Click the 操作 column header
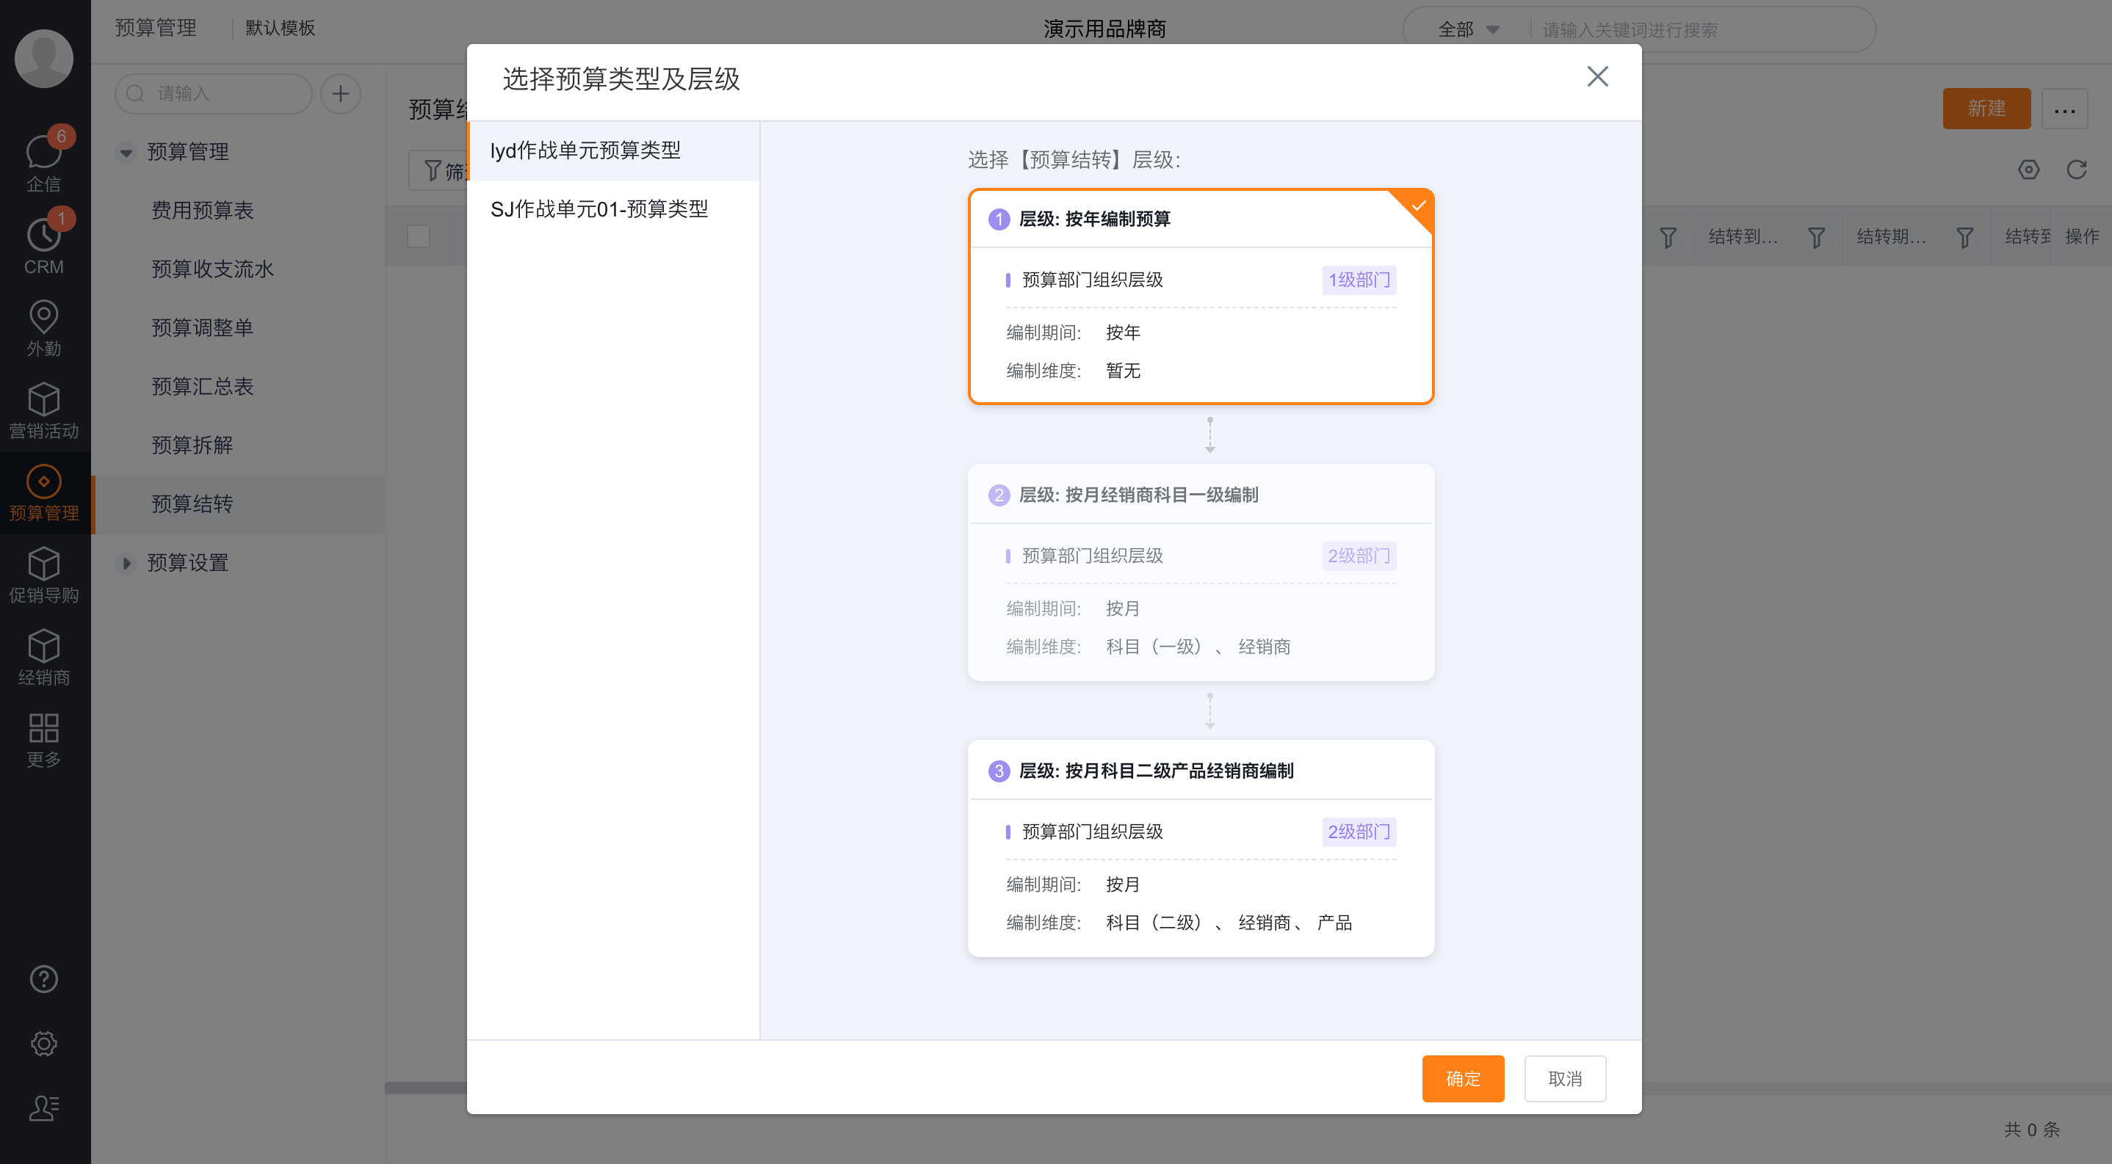The height and width of the screenshot is (1164, 2112). tap(2082, 238)
